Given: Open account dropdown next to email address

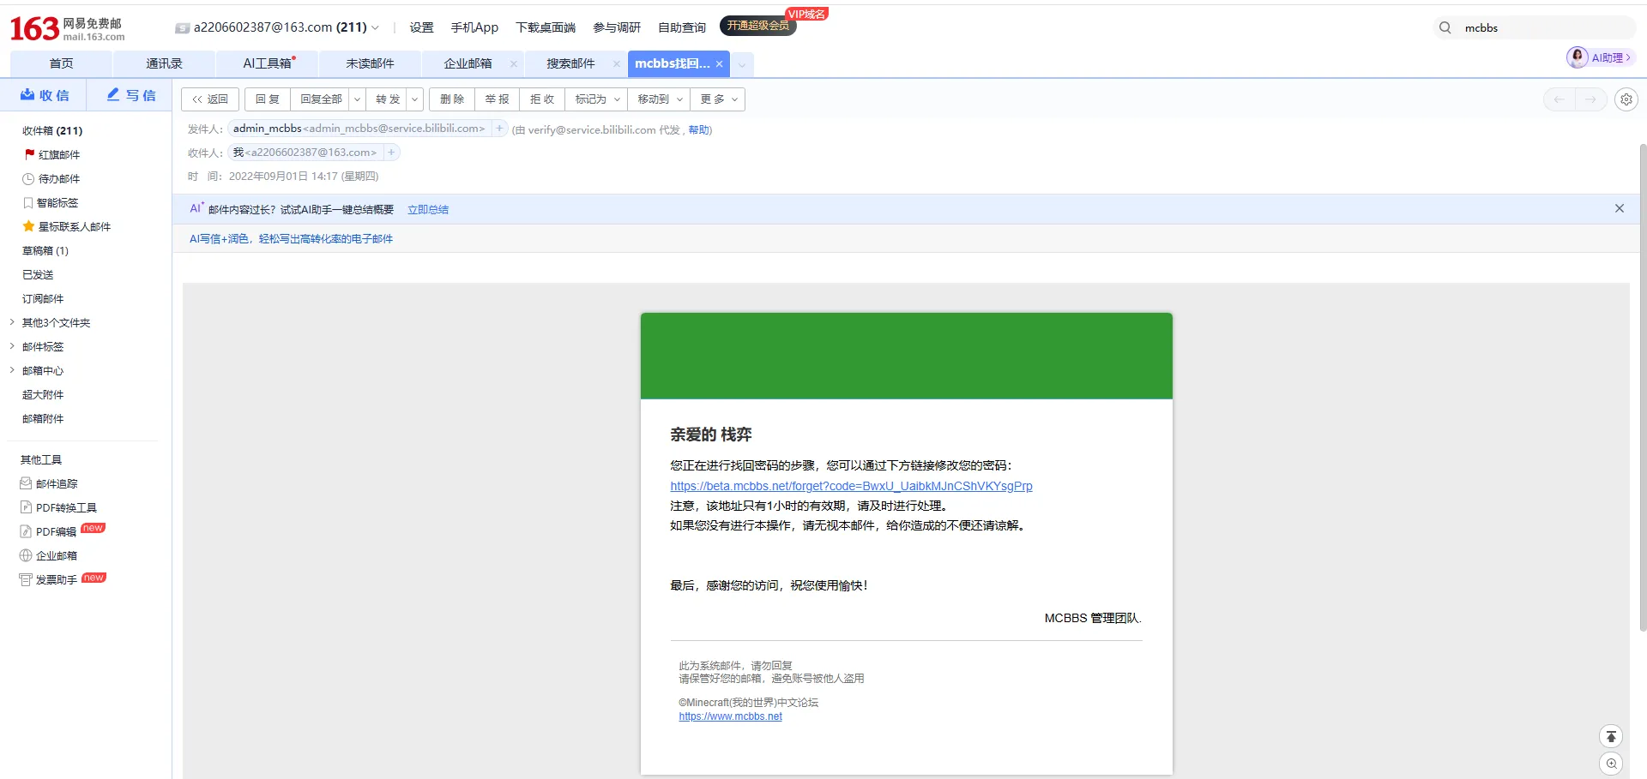Looking at the screenshot, I should tap(375, 28).
